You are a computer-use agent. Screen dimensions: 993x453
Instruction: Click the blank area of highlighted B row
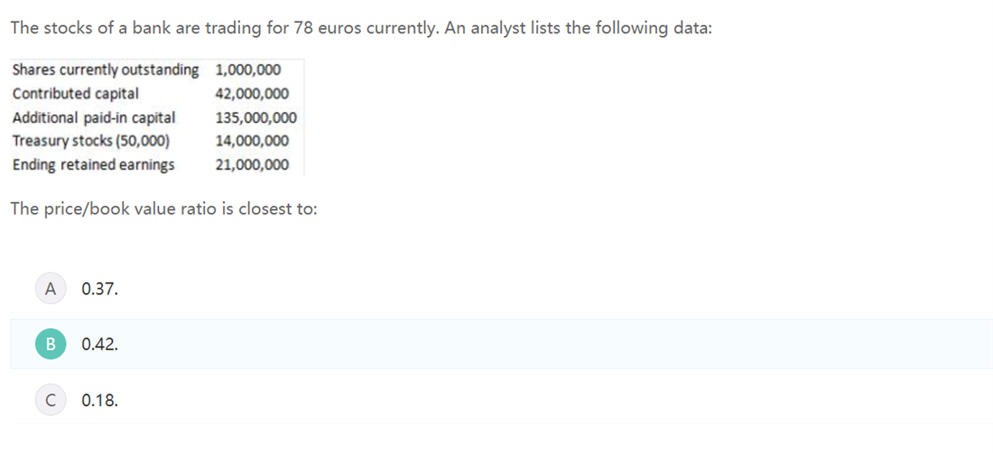click(x=551, y=344)
